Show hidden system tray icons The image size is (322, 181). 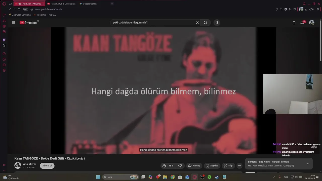(274, 177)
